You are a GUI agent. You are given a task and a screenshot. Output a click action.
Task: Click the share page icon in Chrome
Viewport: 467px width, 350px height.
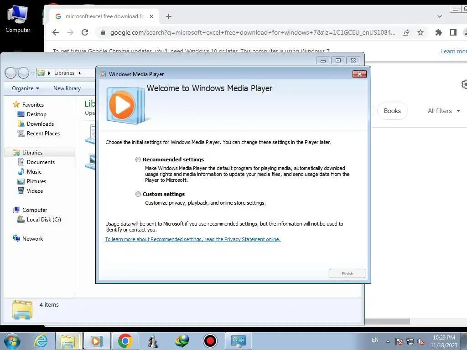click(405, 32)
